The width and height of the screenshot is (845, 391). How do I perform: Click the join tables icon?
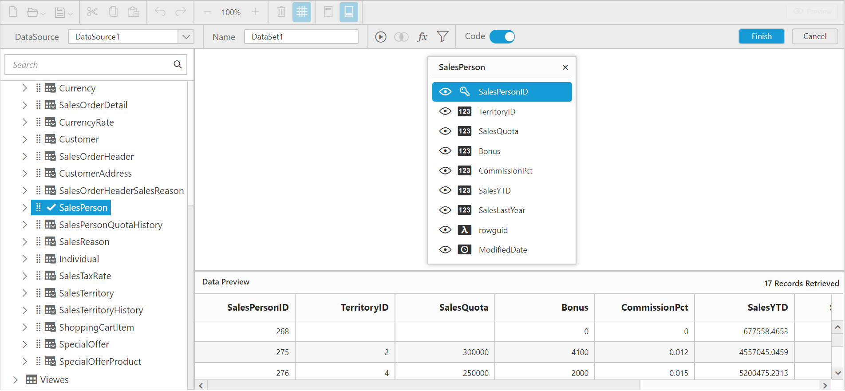point(401,37)
